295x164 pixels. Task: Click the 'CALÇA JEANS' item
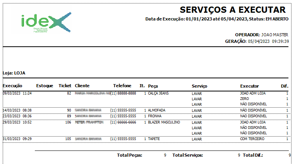pos(158,93)
